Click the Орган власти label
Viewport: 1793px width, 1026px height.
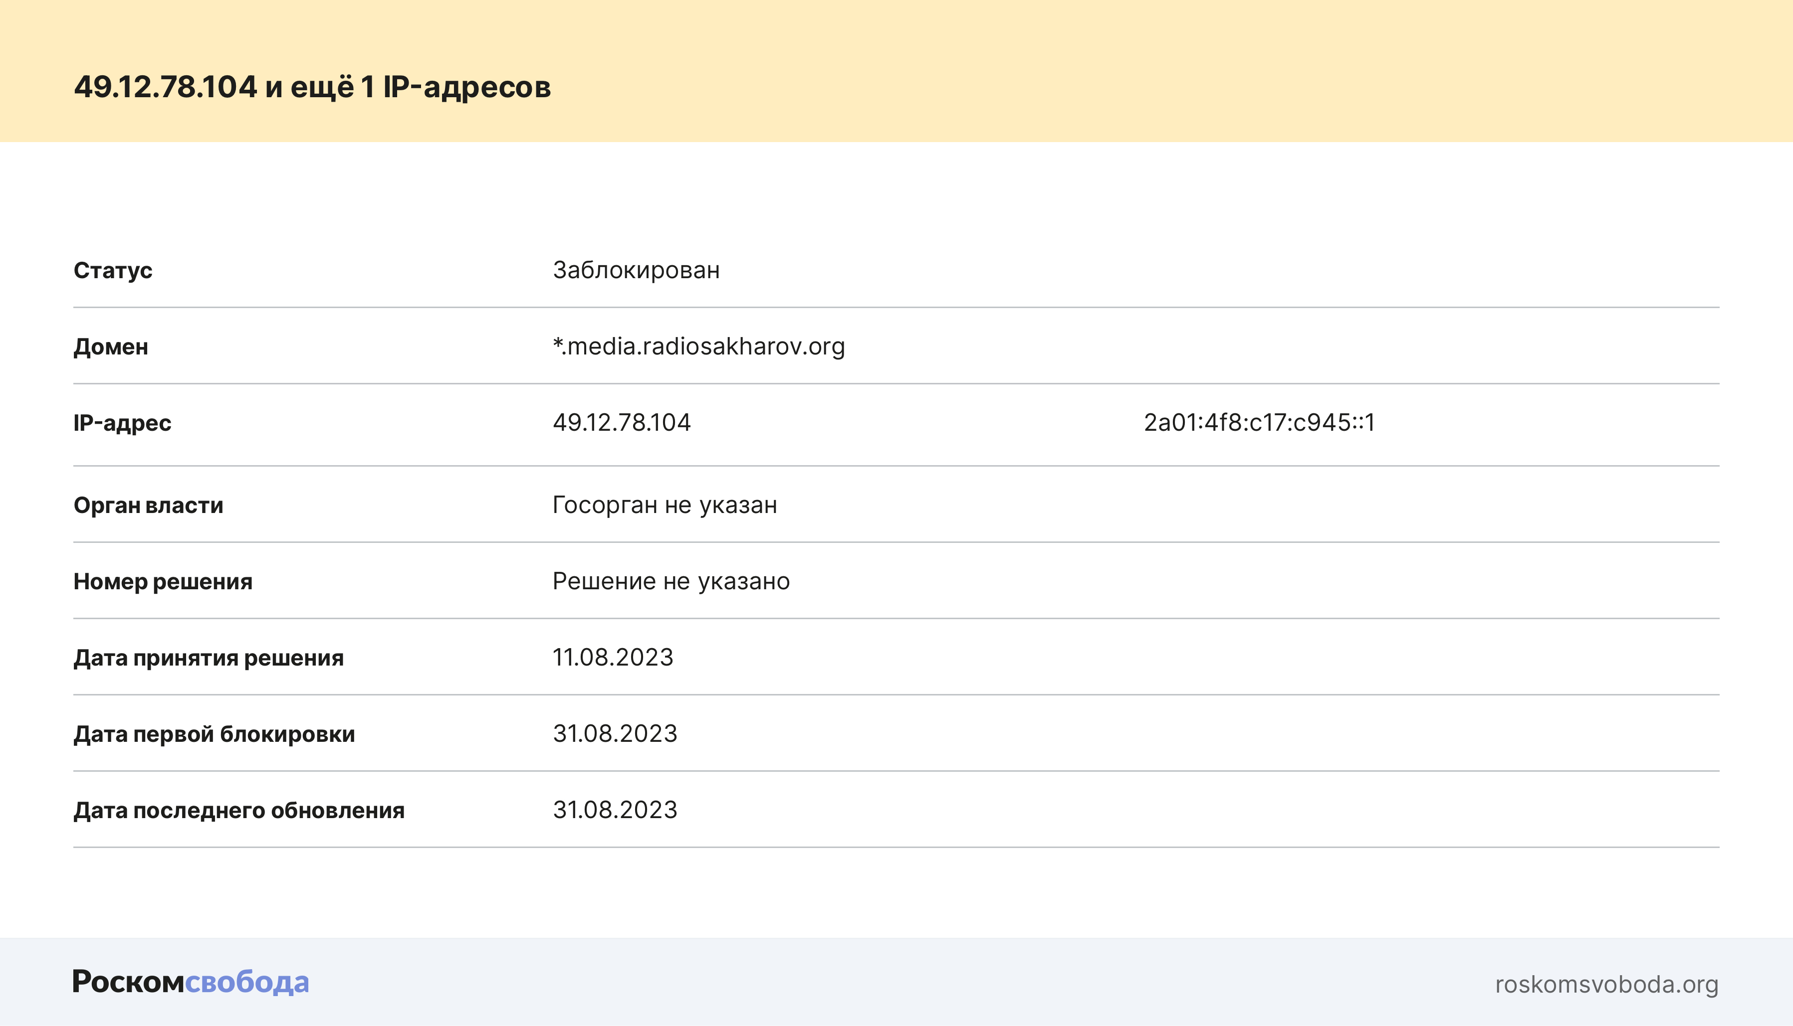[148, 505]
